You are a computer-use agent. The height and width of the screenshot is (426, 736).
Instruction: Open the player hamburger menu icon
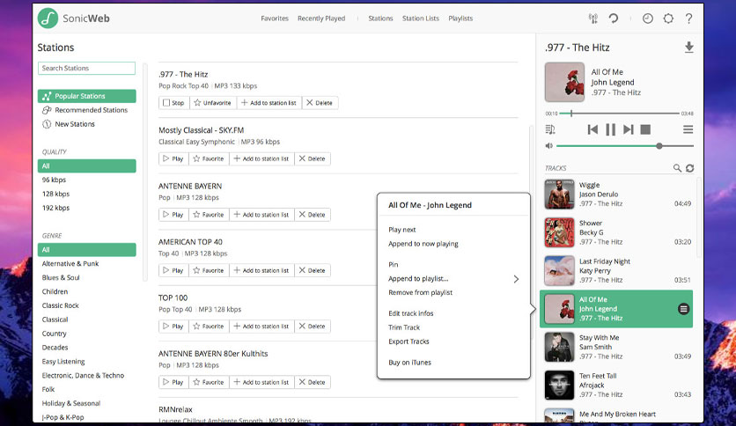click(x=688, y=129)
